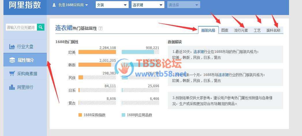The width and height of the screenshot is (302, 136).
Task: Open 属性细分 in the sidebar
Action: [x=25, y=60]
